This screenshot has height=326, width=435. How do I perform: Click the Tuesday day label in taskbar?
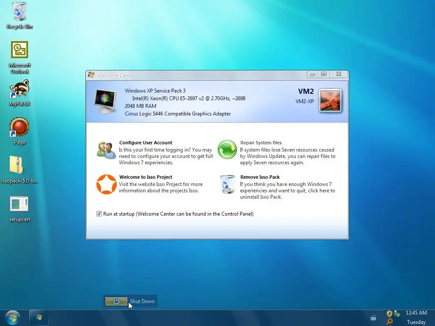[x=416, y=322]
